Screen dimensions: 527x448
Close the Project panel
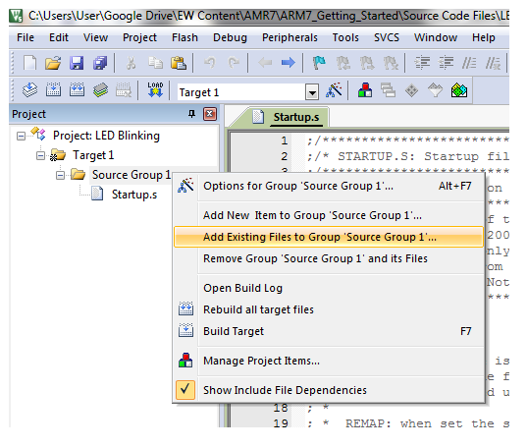click(x=210, y=114)
